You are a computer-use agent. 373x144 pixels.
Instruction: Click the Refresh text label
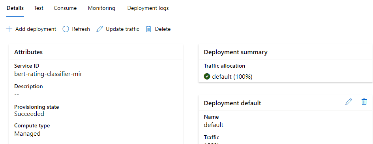pyautogui.click(x=81, y=29)
